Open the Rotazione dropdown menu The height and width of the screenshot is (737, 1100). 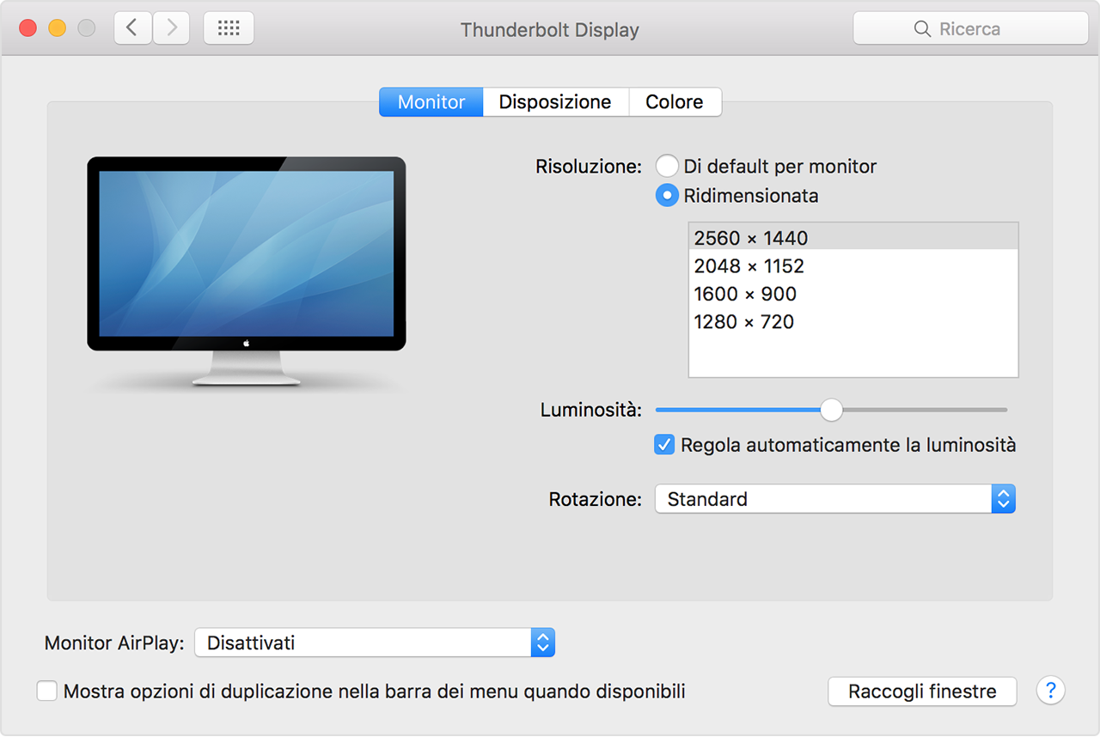pyautogui.click(x=834, y=499)
